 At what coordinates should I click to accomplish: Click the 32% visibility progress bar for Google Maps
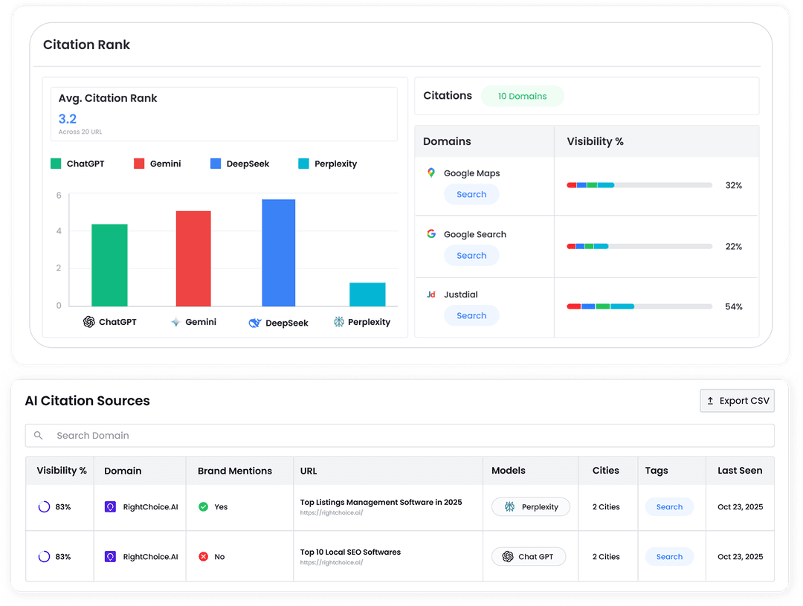click(638, 184)
